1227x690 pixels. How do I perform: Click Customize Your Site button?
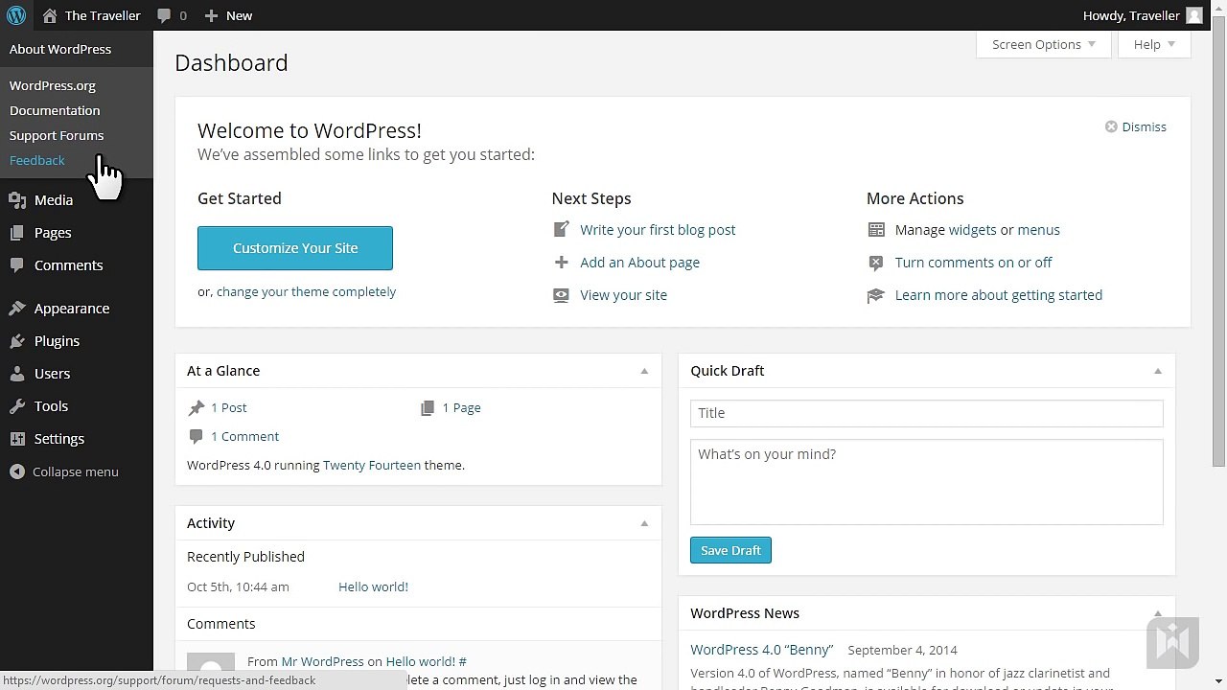tap(295, 248)
